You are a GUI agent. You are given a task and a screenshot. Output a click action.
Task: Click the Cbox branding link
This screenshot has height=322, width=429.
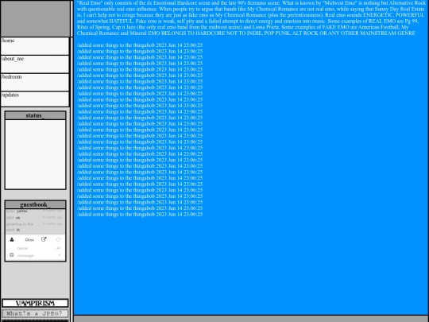[29, 240]
